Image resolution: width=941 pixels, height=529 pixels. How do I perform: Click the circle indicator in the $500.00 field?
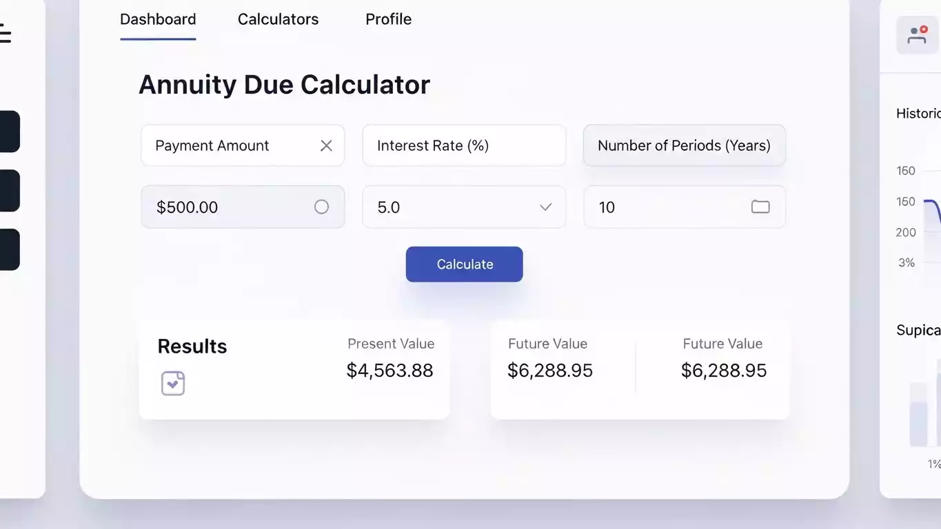click(x=321, y=207)
